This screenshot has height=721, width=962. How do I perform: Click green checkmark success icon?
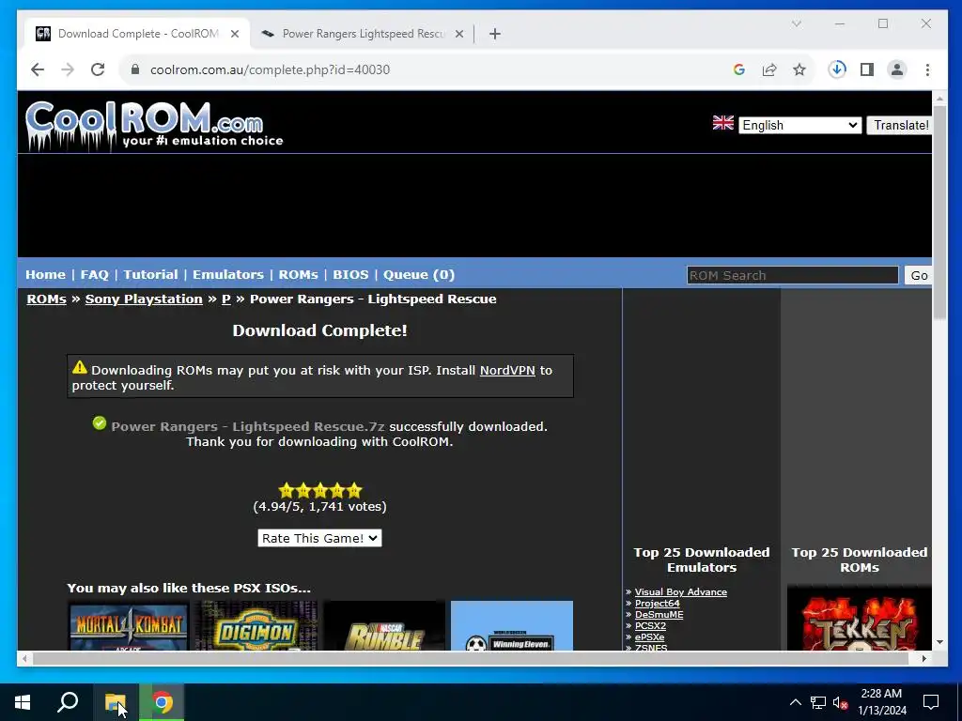pos(100,423)
